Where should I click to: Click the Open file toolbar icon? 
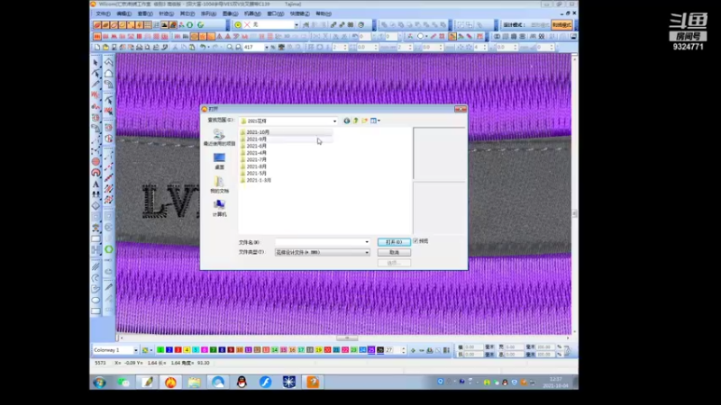point(105,48)
